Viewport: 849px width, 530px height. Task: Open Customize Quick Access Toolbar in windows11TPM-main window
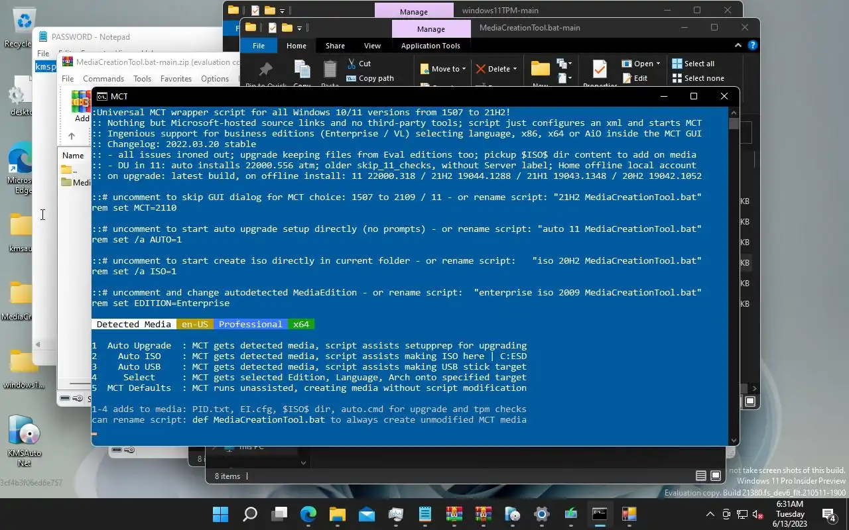(x=282, y=11)
